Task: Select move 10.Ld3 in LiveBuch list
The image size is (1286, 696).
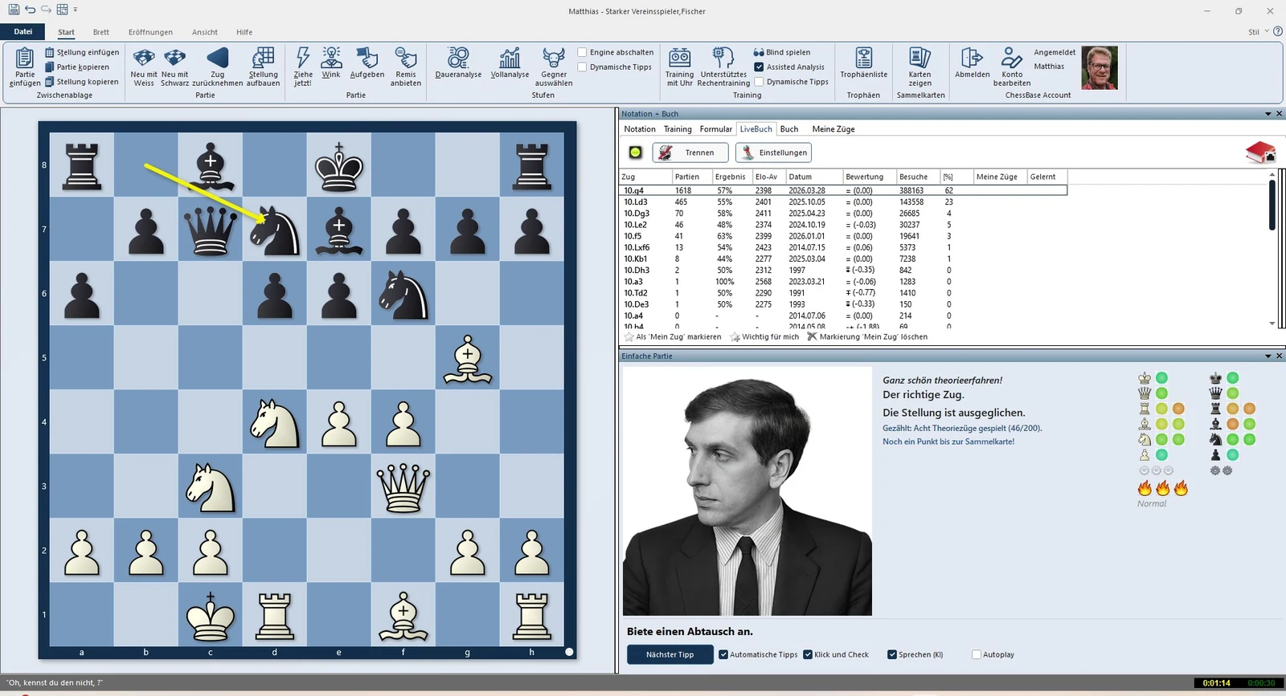Action: coord(843,201)
